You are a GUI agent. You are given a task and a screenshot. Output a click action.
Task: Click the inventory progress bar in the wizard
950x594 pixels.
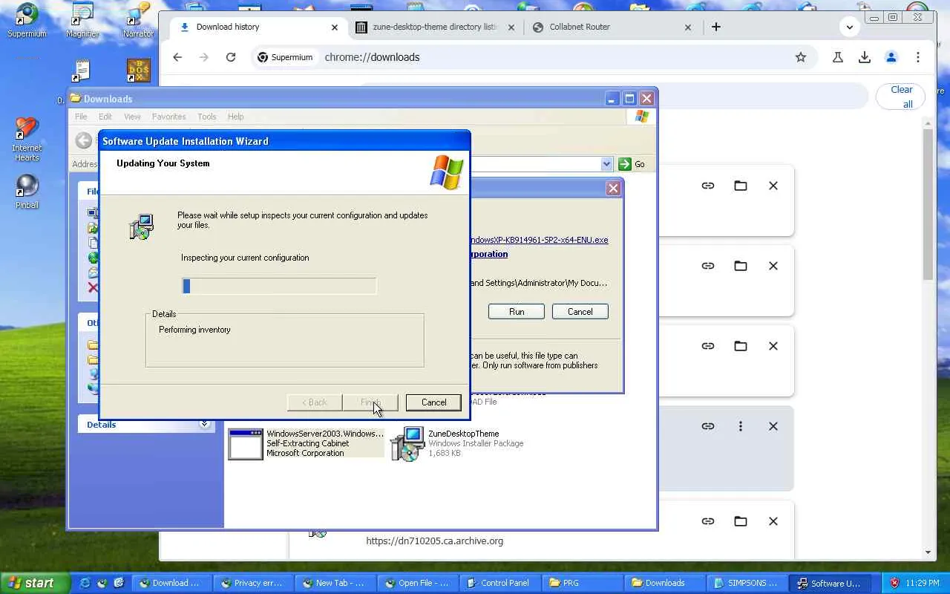279,286
